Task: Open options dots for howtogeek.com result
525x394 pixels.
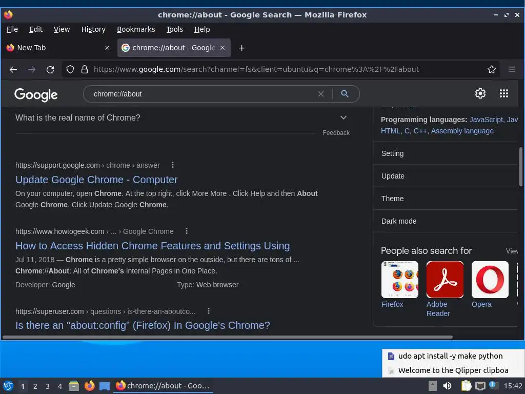Action: tap(187, 231)
